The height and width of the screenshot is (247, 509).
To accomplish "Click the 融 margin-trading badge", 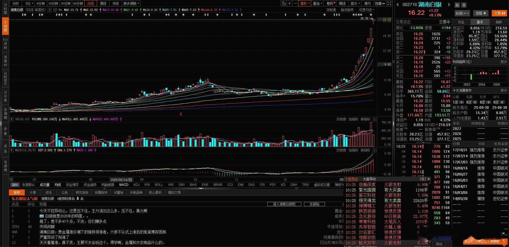I will point(457,5).
